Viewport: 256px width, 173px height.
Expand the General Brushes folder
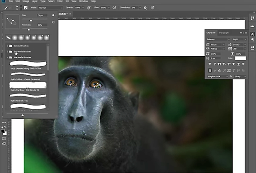pyautogui.click(x=8, y=46)
